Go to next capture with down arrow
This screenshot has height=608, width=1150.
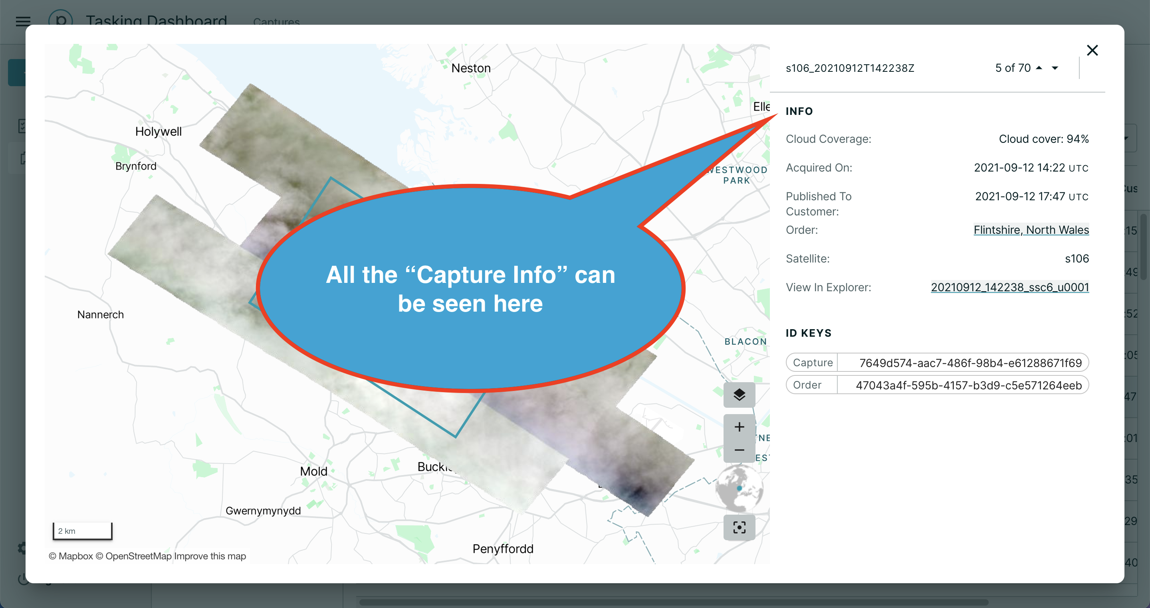tap(1055, 68)
